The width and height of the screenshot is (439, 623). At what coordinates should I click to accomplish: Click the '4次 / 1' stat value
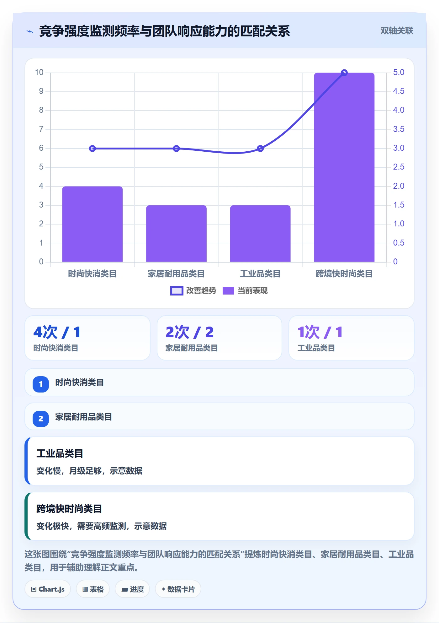57,332
